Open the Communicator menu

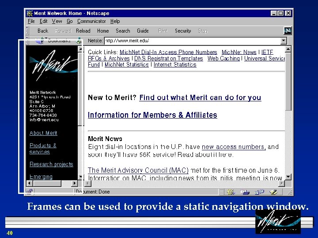pos(91,21)
